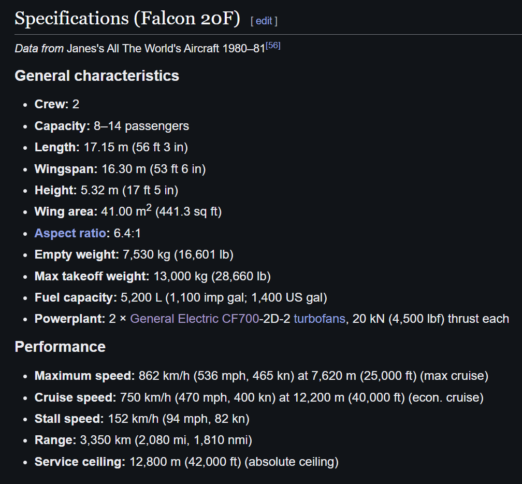Click the Cruise speed label
Viewport: 522px width, 484px height.
pos(75,397)
